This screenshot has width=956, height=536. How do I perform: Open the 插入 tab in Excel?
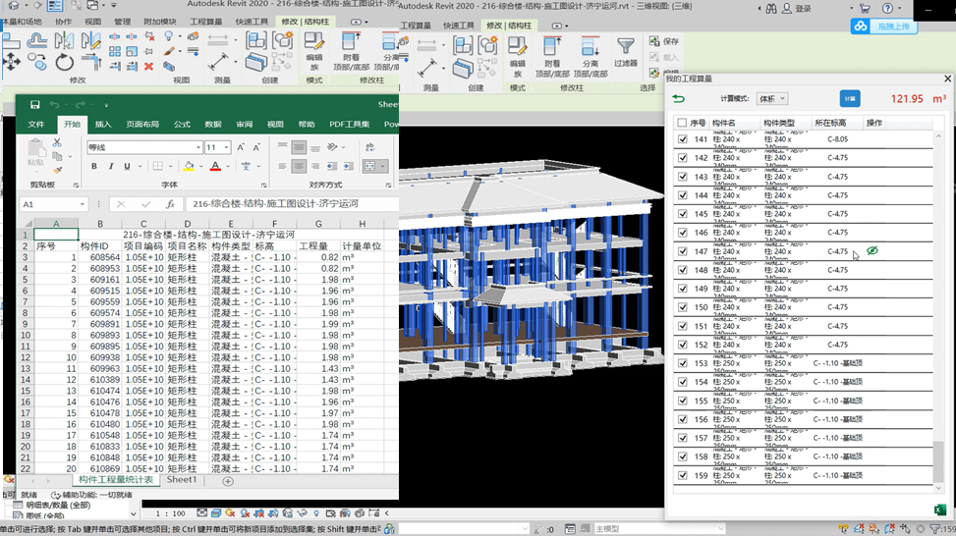[103, 125]
